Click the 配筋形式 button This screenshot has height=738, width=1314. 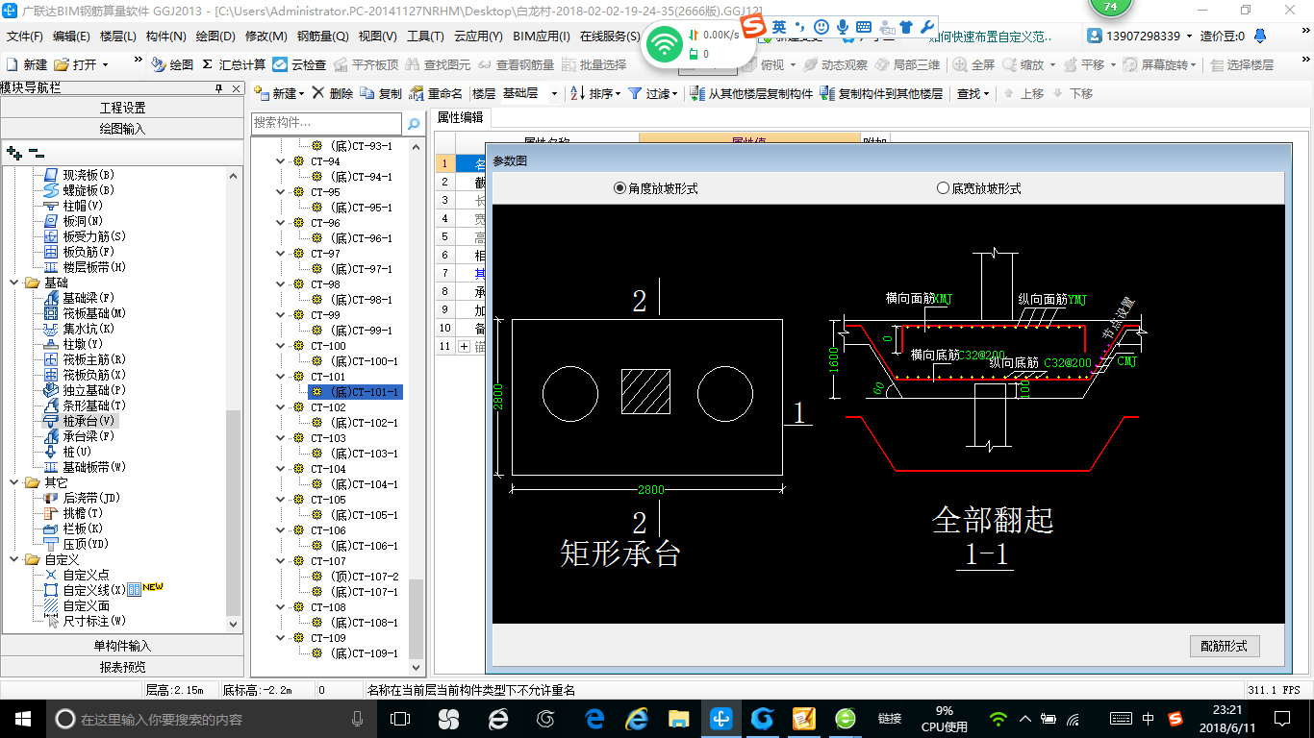pyautogui.click(x=1225, y=646)
